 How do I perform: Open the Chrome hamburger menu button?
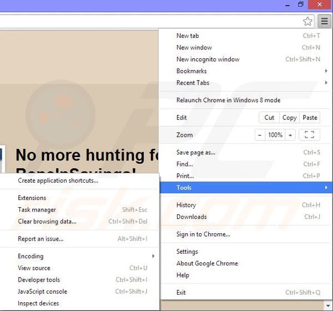pyautogui.click(x=324, y=21)
